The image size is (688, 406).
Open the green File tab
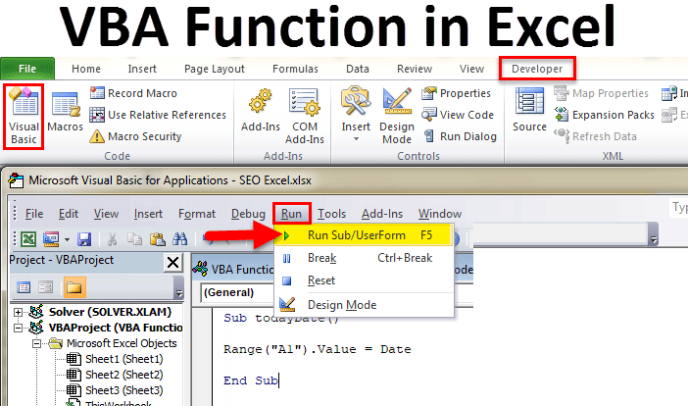(x=27, y=69)
